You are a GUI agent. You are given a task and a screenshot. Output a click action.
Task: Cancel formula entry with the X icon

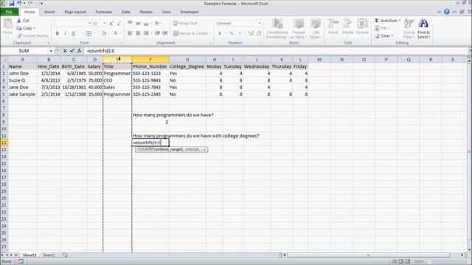click(x=65, y=51)
